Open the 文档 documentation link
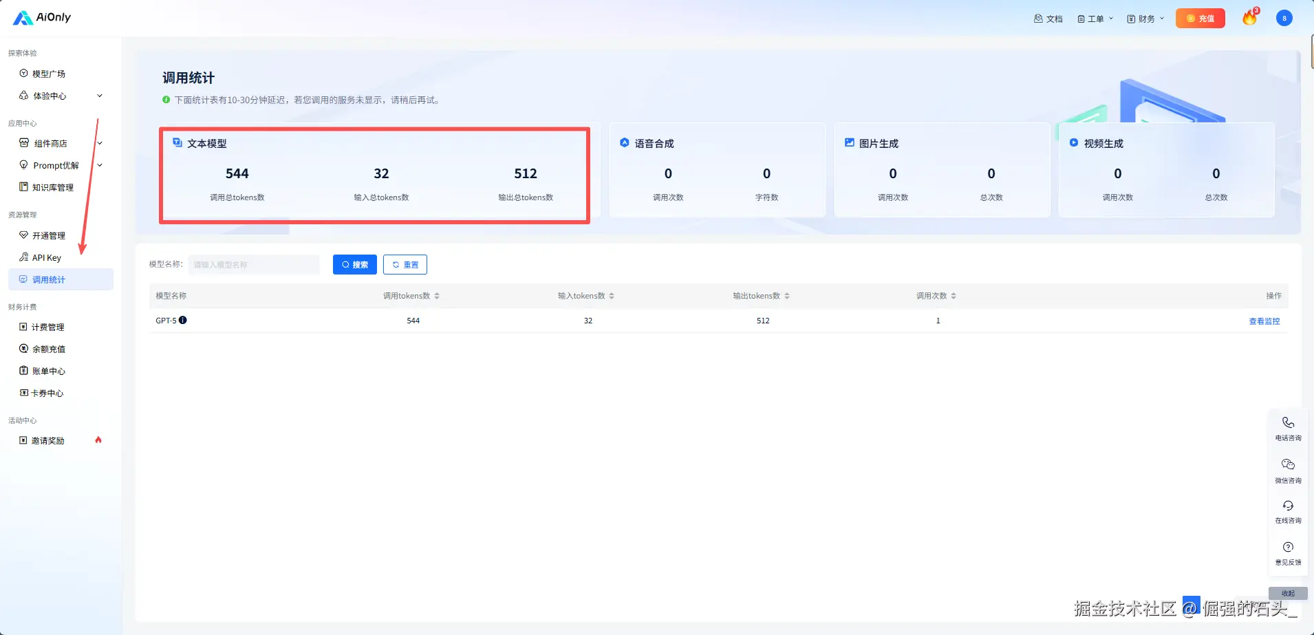This screenshot has height=635, width=1314. pos(1048,19)
